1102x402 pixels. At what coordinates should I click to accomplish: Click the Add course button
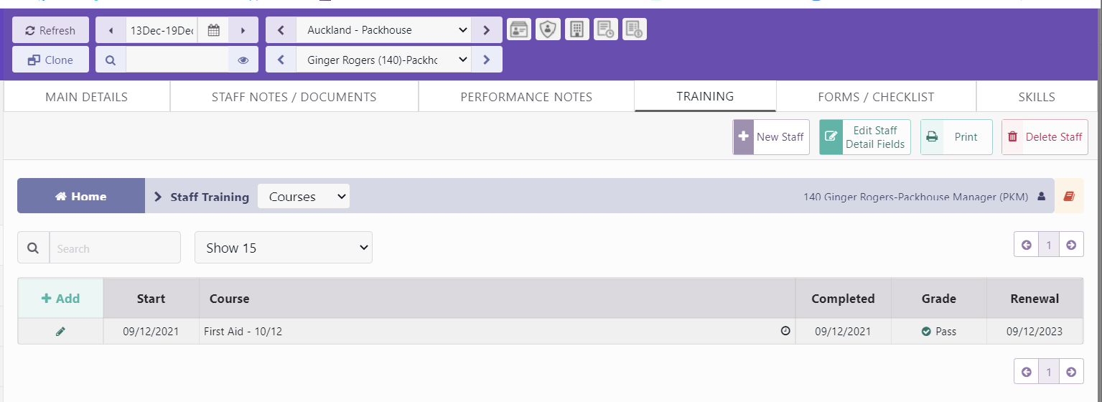point(61,299)
